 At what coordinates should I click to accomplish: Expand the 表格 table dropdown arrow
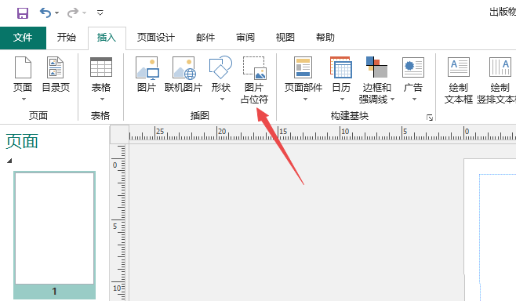(102, 99)
